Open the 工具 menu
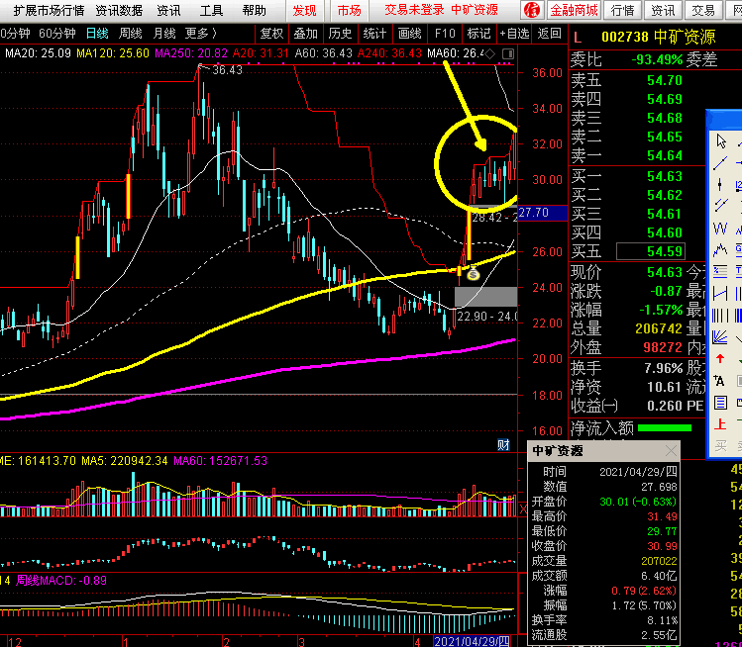This screenshot has width=742, height=647. click(211, 10)
